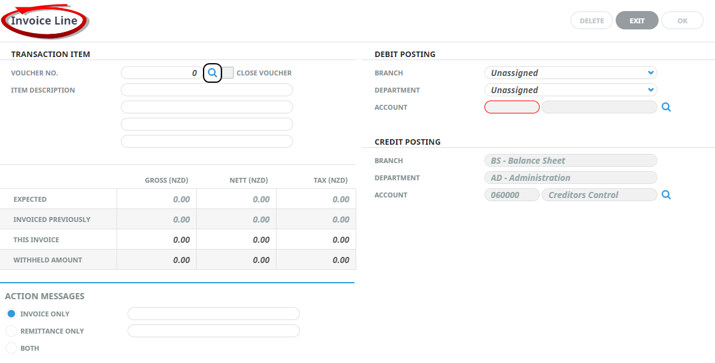
Task: Click the red-outlined debit account code field
Action: coord(512,107)
